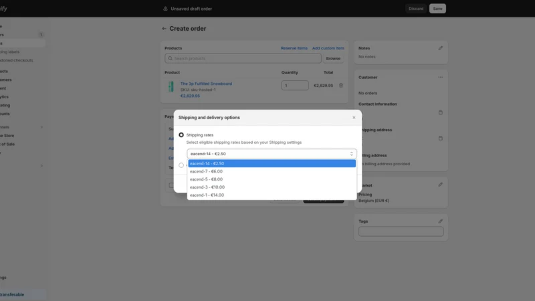
Task: Click the Non-transferable sidebar item
Action: click(12, 294)
